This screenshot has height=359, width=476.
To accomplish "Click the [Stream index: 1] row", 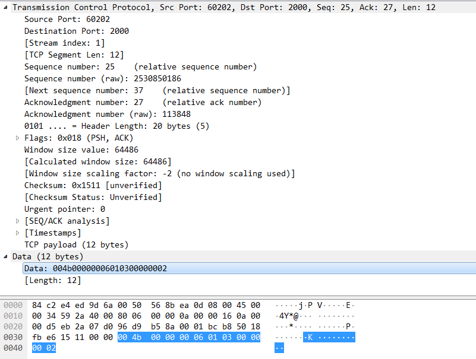I will click(65, 43).
